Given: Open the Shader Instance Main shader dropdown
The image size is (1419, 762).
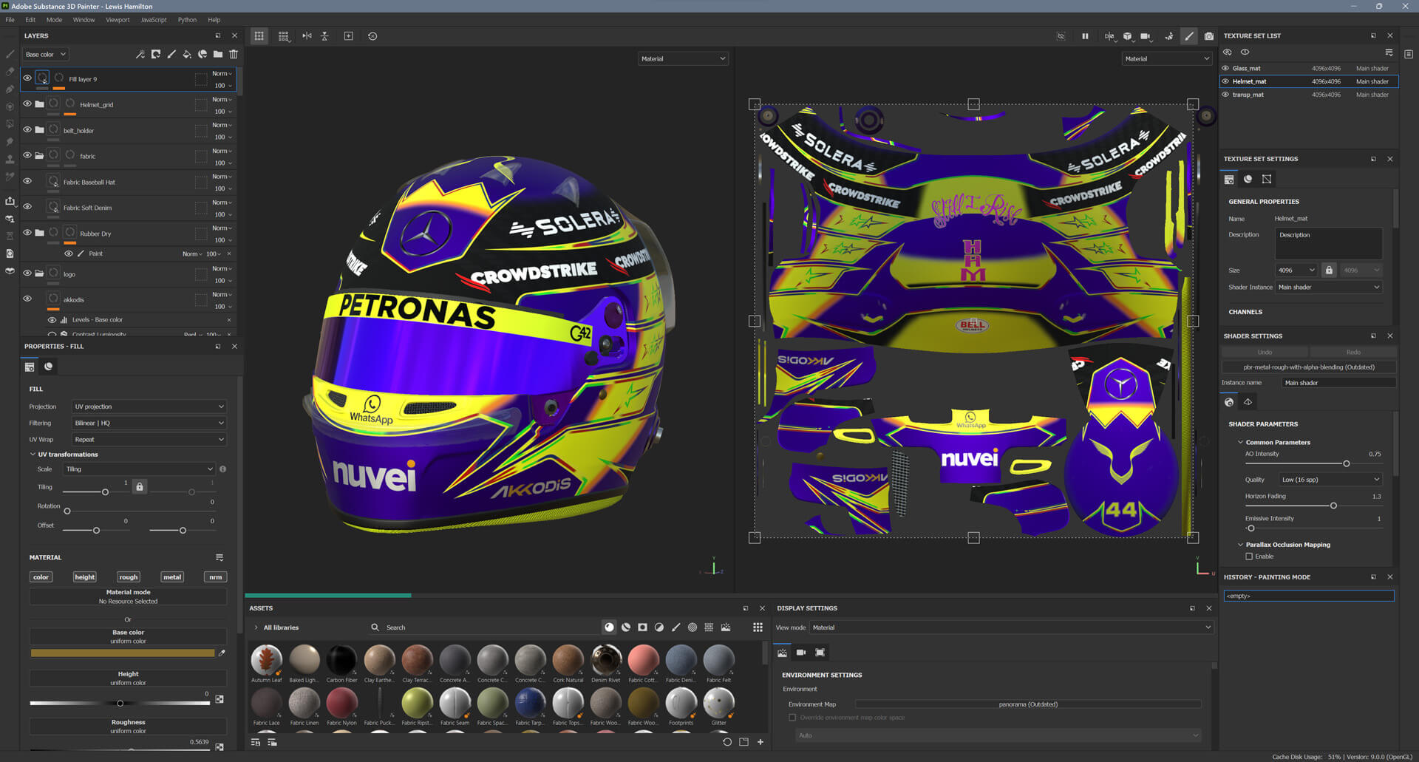Looking at the screenshot, I should (x=1329, y=287).
